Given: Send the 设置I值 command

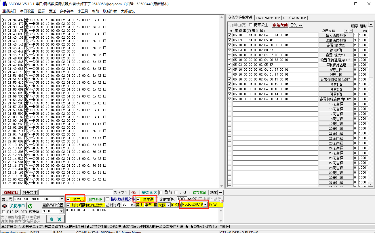Looking at the screenshot, I should 336,89.
